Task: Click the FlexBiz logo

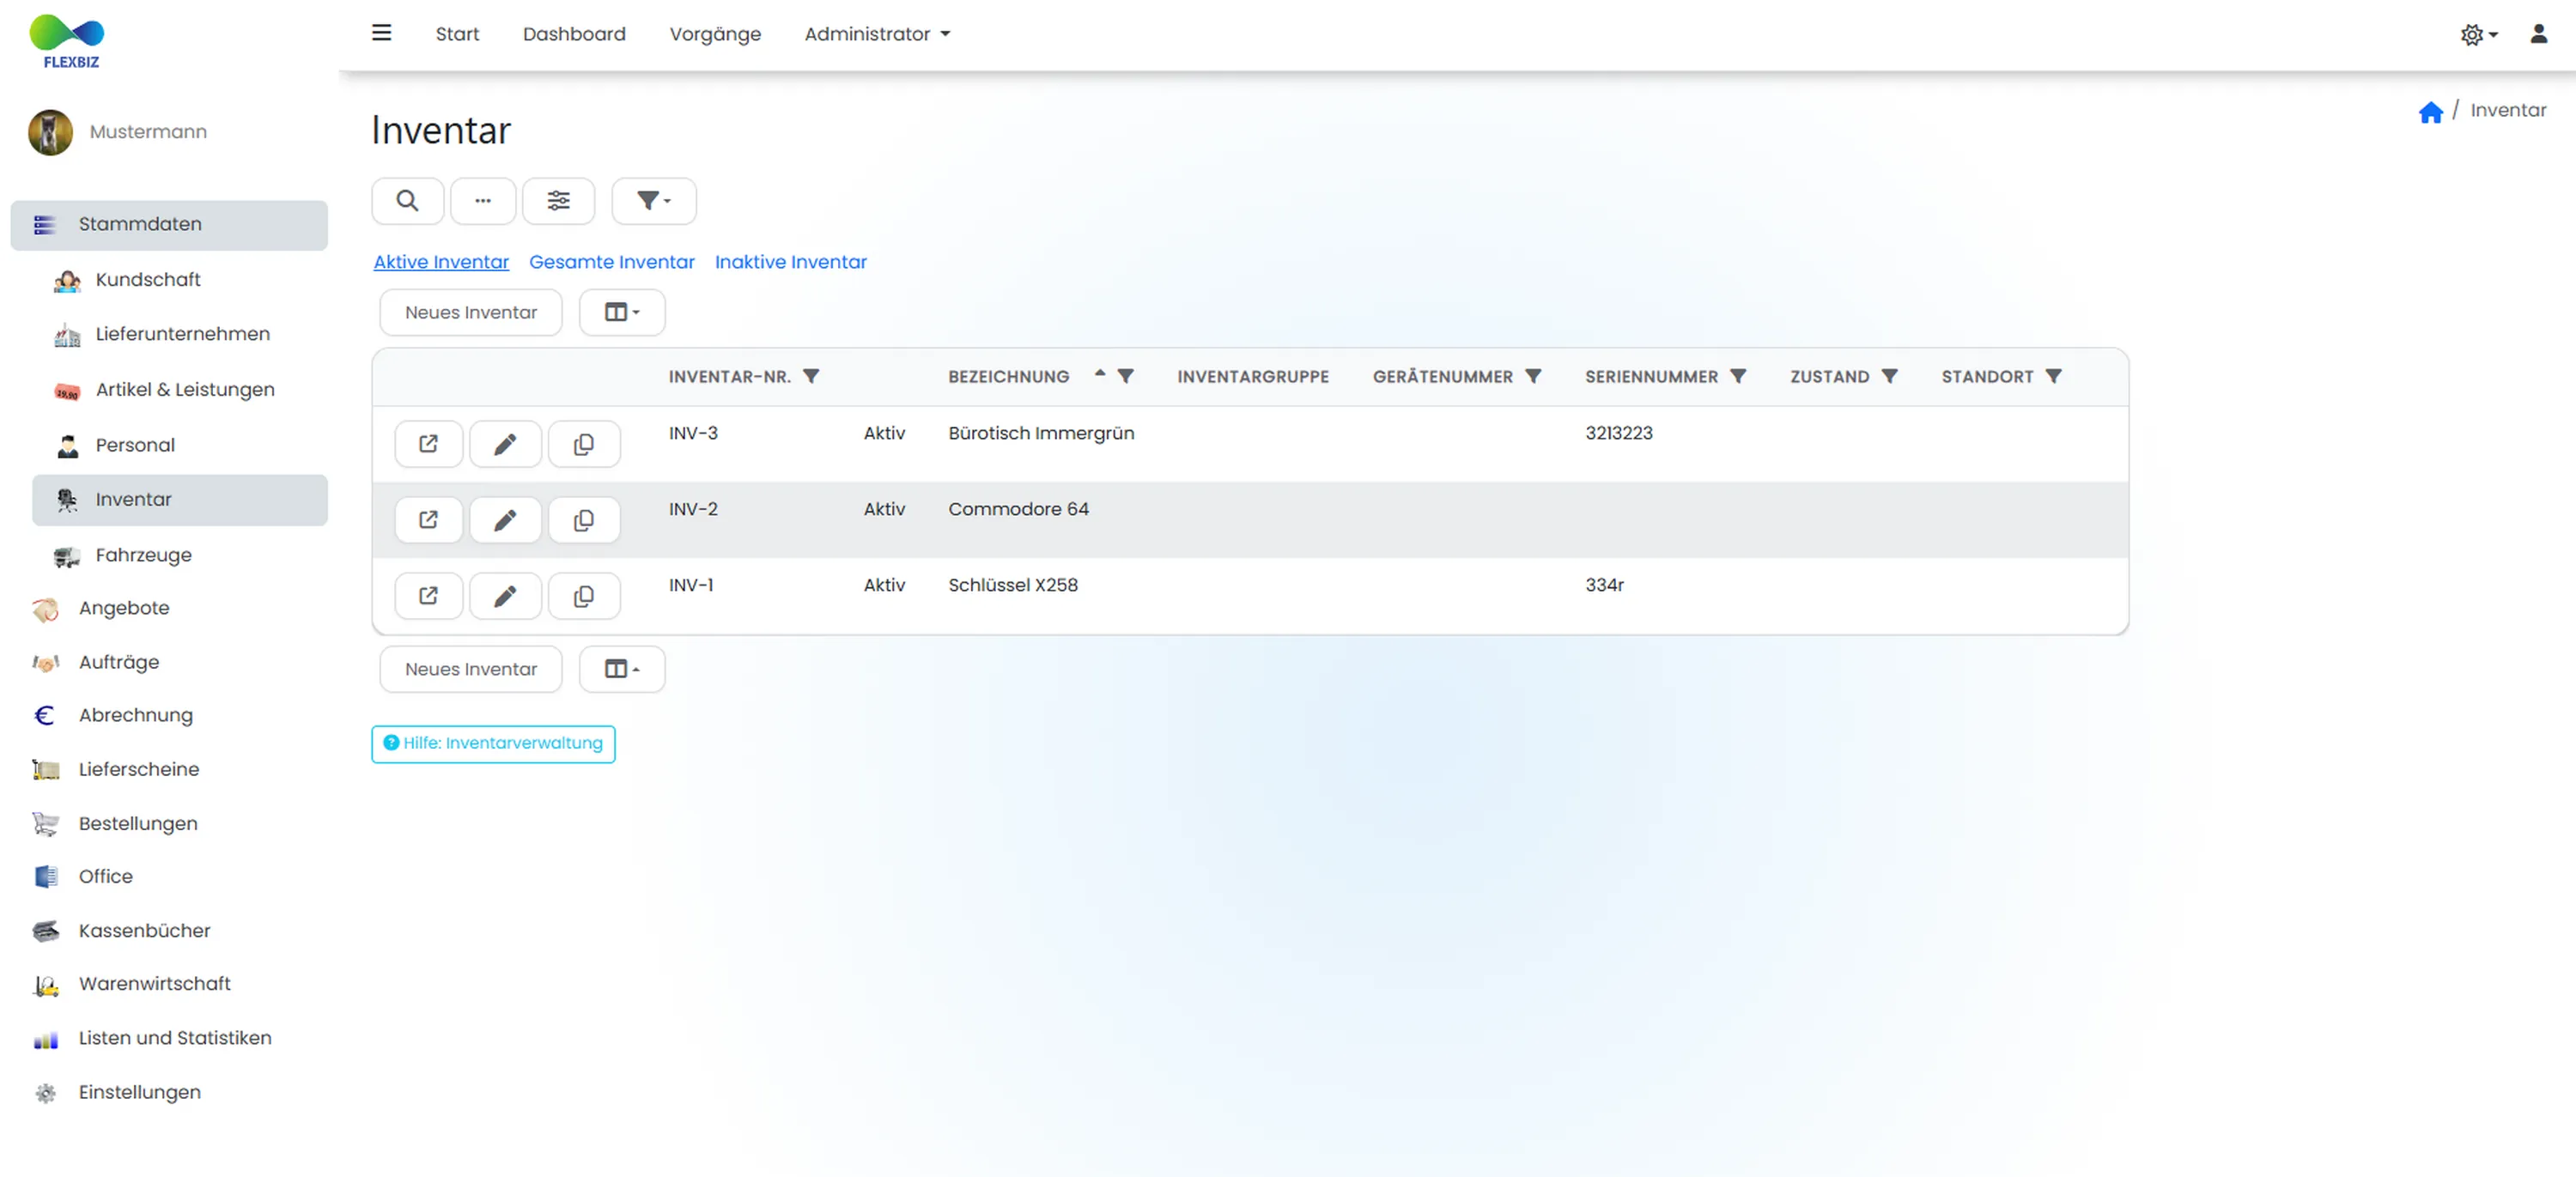Action: coord(67,41)
